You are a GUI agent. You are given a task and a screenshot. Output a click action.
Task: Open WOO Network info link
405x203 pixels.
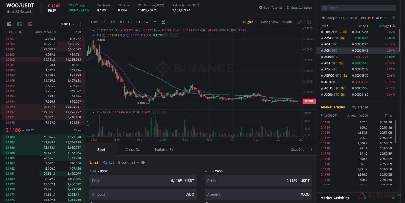(22, 11)
